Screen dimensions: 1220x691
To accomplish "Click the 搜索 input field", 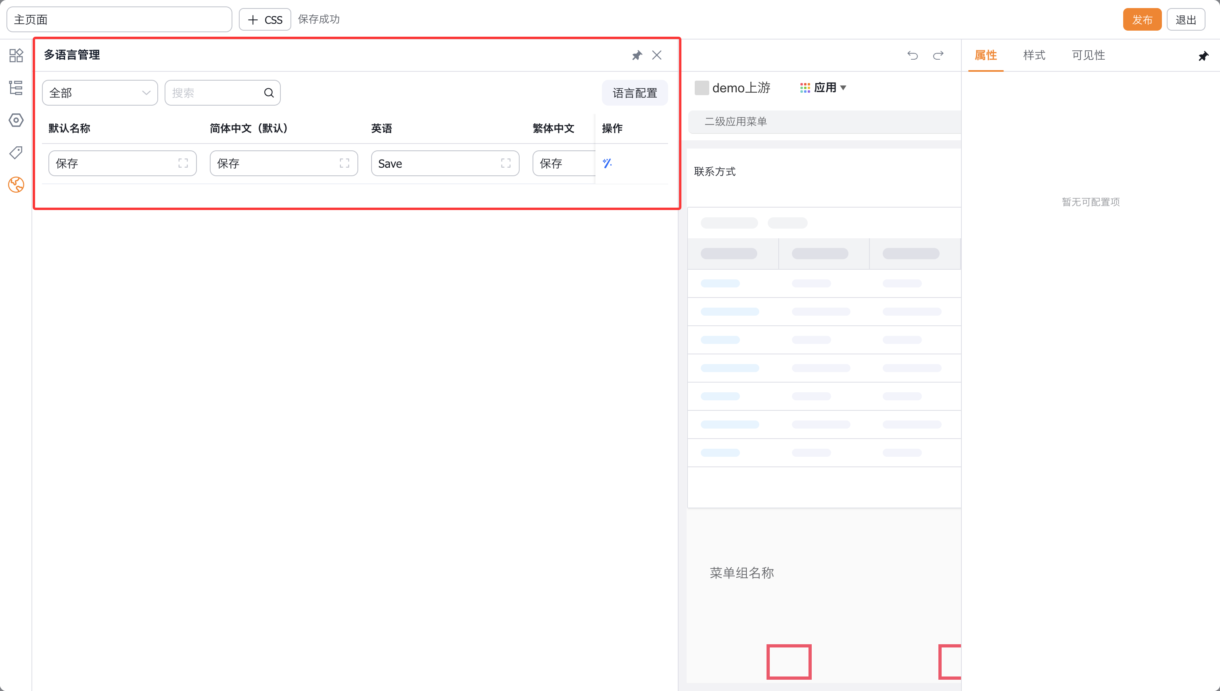I will pyautogui.click(x=214, y=93).
